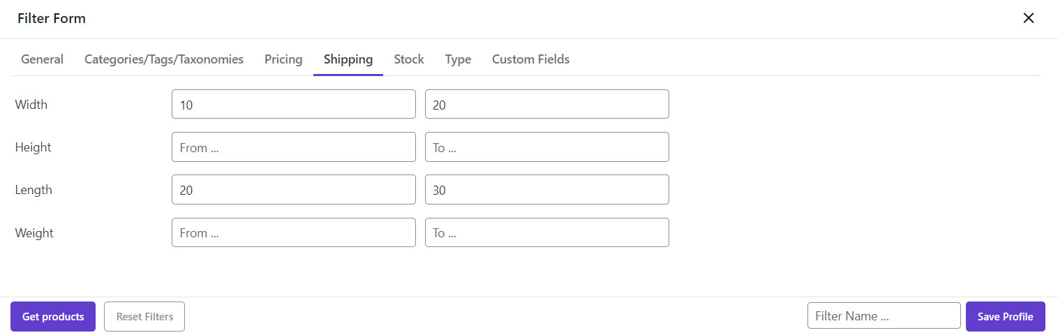
Task: Switch to the General tab
Action: click(42, 59)
